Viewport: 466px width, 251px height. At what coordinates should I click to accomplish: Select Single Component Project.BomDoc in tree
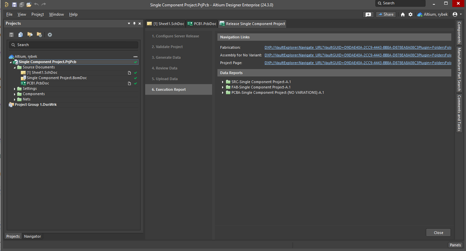coord(57,78)
